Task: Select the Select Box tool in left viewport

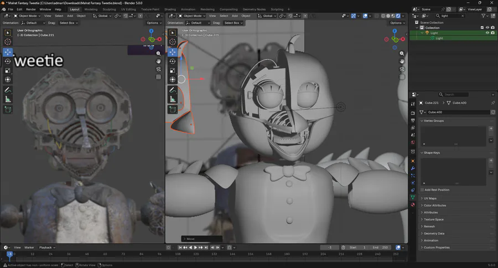Action: tap(8, 33)
